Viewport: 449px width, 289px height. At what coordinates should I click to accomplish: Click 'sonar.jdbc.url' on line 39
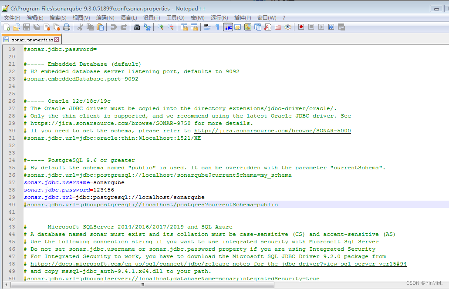point(48,198)
